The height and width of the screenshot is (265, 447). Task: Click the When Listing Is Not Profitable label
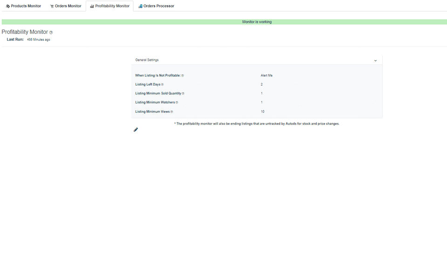158,76
